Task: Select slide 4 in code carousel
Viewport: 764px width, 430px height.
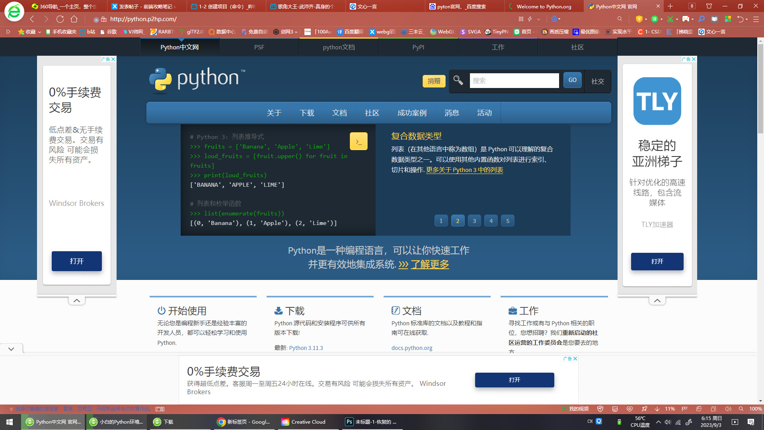Action: 491,221
